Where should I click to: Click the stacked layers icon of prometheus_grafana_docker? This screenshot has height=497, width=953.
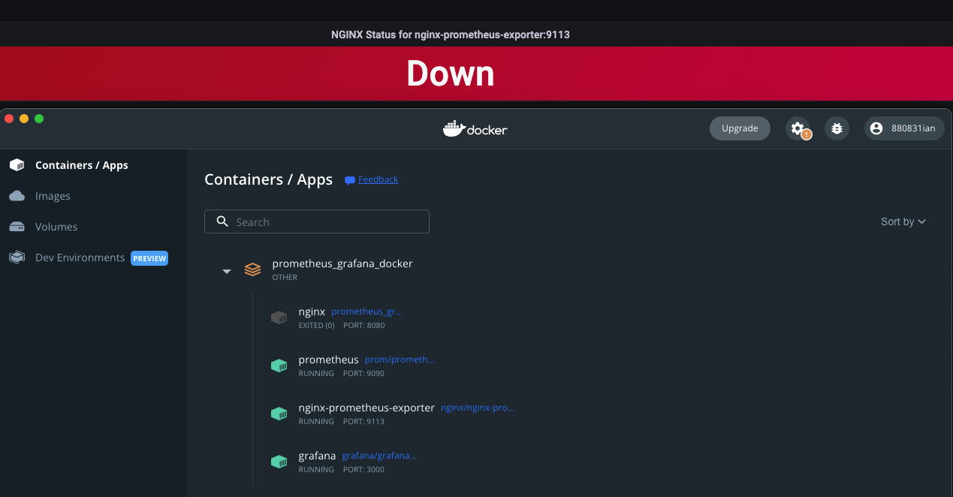pos(253,270)
